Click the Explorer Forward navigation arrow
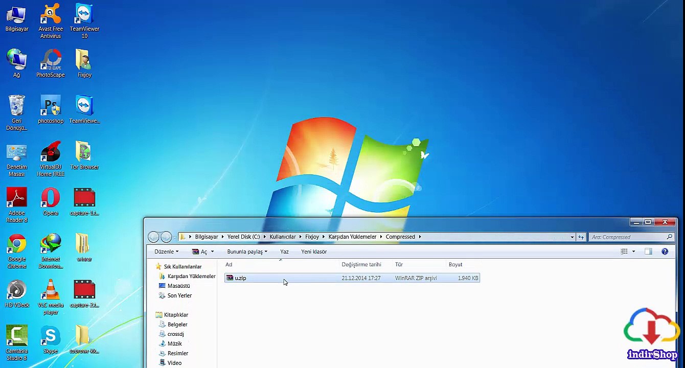The height and width of the screenshot is (368, 685). pos(166,237)
